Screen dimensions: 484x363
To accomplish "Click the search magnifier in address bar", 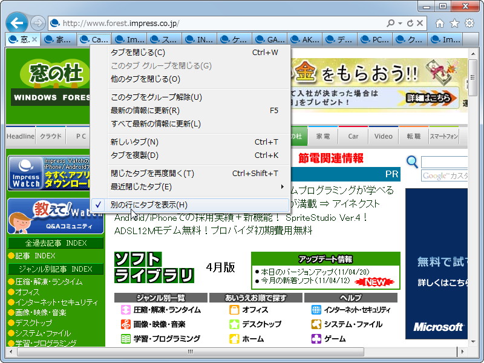I will (x=390, y=23).
